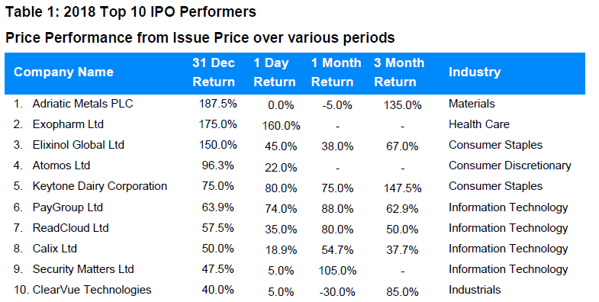
Task: Select Atomos Ltd in the list
Action: pos(61,165)
